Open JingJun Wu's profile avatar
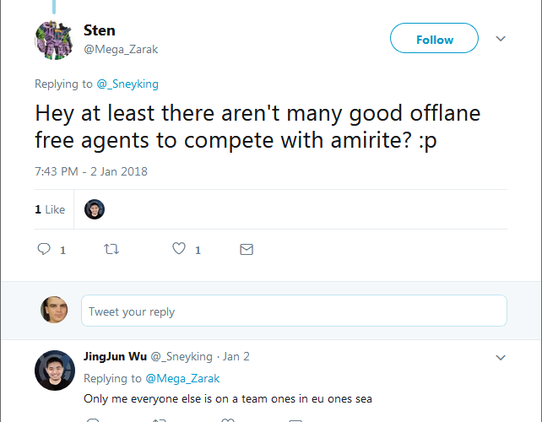Viewport: 542px width, 422px height. click(x=56, y=371)
